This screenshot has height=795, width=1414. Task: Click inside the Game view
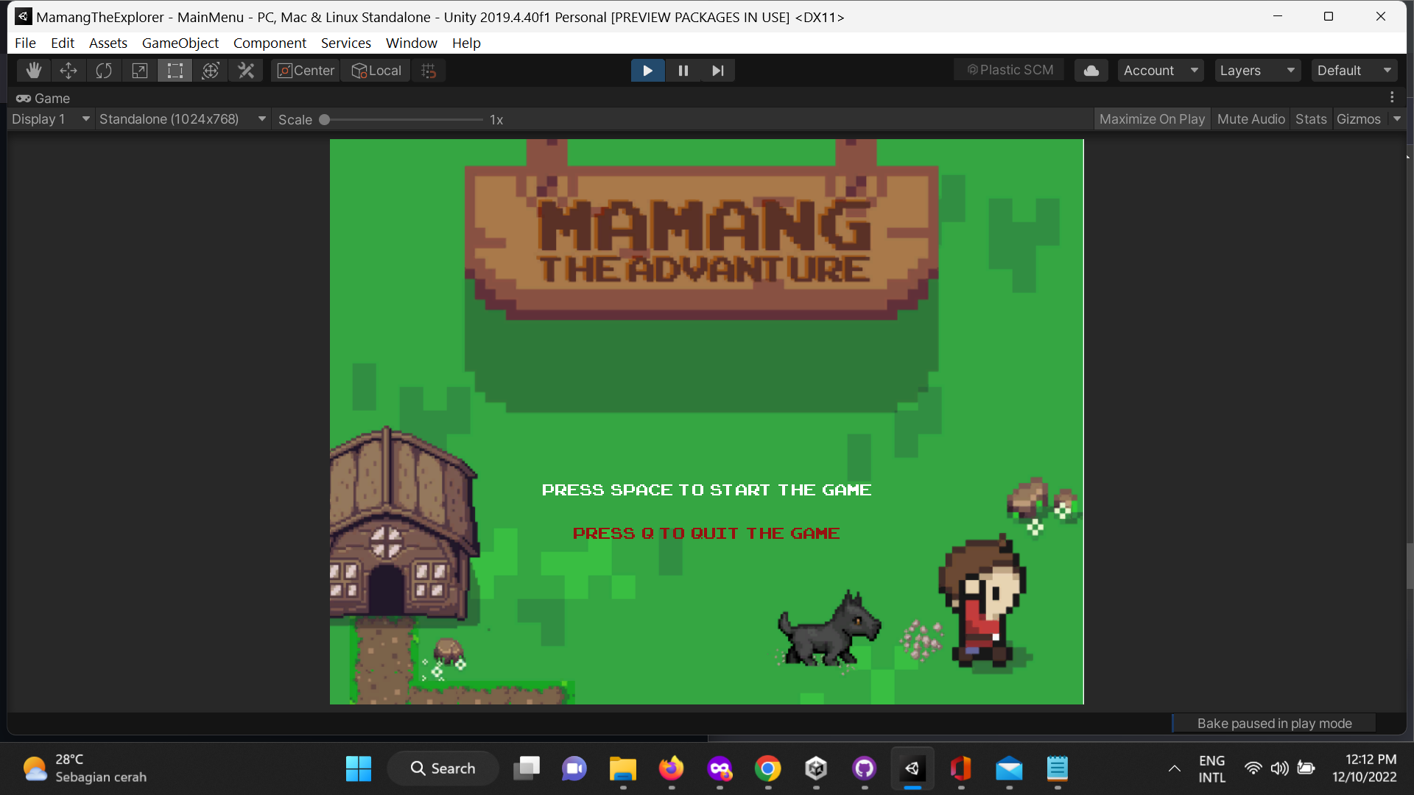click(x=706, y=421)
